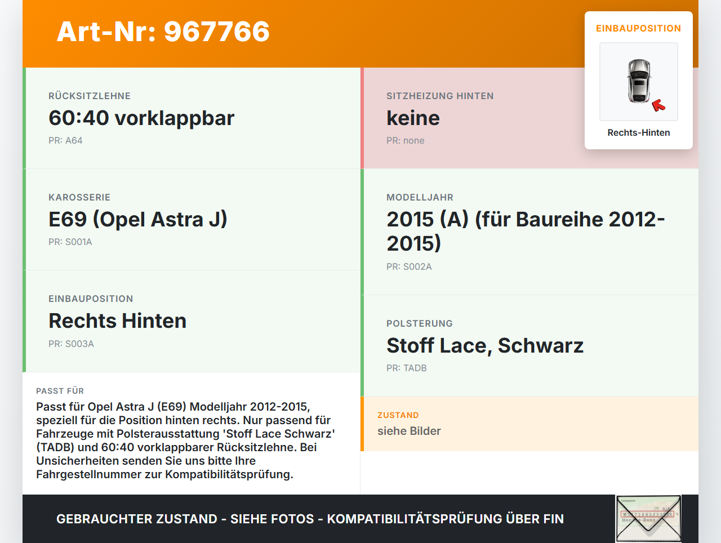Viewport: 721px width, 543px height.
Task: Select the red arrow marking Rechts-Hinten position
Action: pyautogui.click(x=660, y=104)
